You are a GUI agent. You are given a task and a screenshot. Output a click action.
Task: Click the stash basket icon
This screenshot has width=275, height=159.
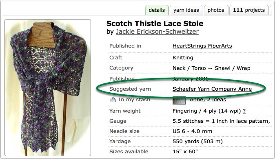coord(113,100)
